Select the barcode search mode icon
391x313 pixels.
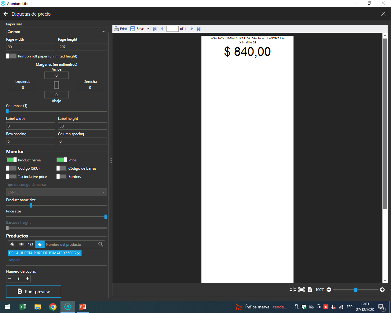tap(21, 244)
